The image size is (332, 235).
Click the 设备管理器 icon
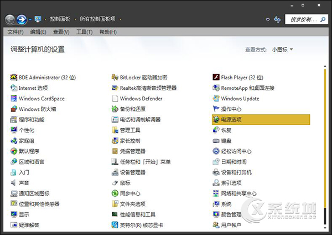click(x=115, y=172)
